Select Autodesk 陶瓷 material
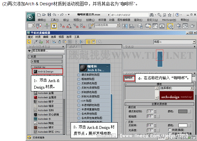Screen dimensions: 197x141 coord(48,123)
